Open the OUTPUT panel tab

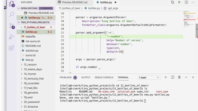(x=86, y=77)
